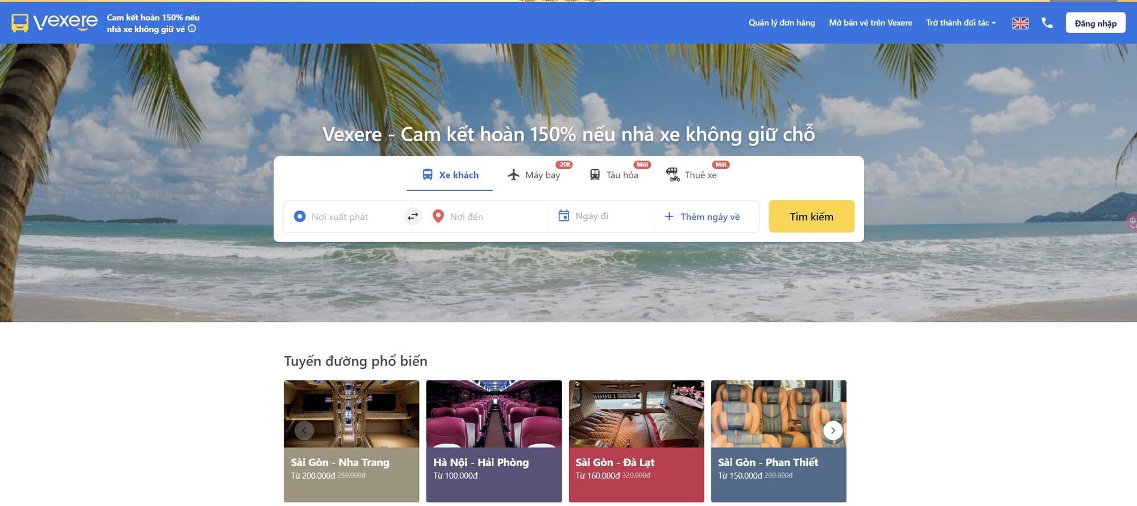Show previous popular routes with left arrow
This screenshot has height=506, width=1137.
point(304,430)
